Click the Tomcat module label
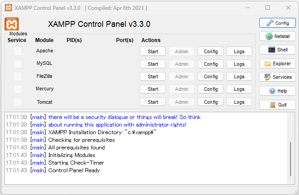 click(45, 102)
